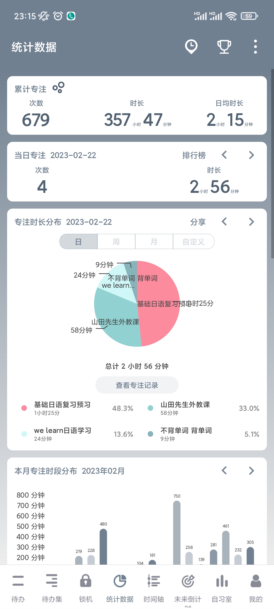This screenshot has width=274, height=609.
Task: Go to next day in 专注时长分布
Action: pos(251,222)
